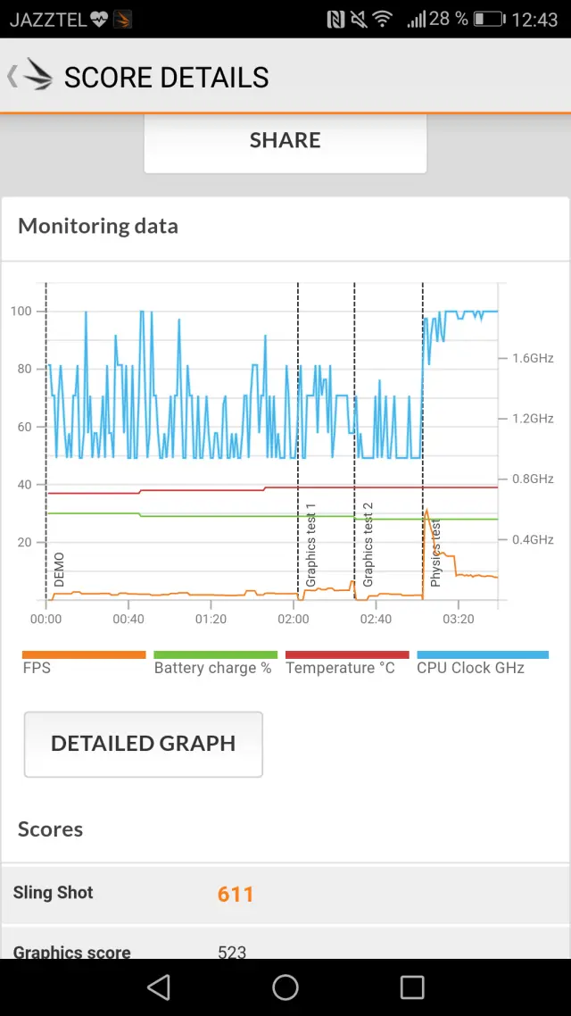The width and height of the screenshot is (571, 1016).
Task: Tap the SHARE button
Action: pos(285,141)
